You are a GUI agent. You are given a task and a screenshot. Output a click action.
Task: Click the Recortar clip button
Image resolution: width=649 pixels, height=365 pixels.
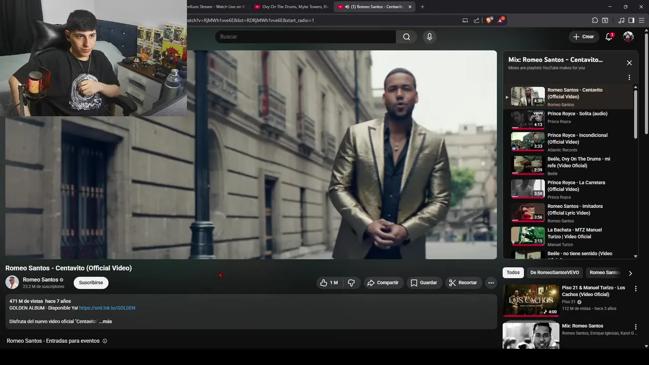coord(463,282)
